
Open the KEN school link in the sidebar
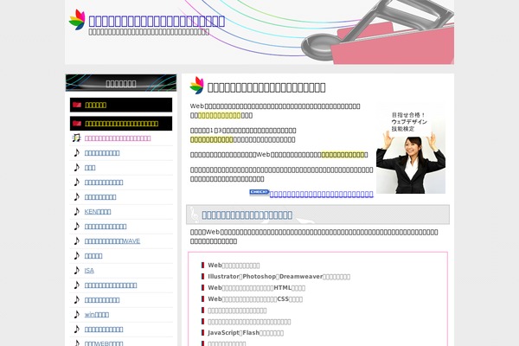point(98,212)
